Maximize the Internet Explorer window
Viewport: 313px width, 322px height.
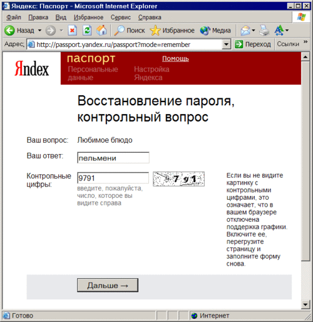point(298,6)
